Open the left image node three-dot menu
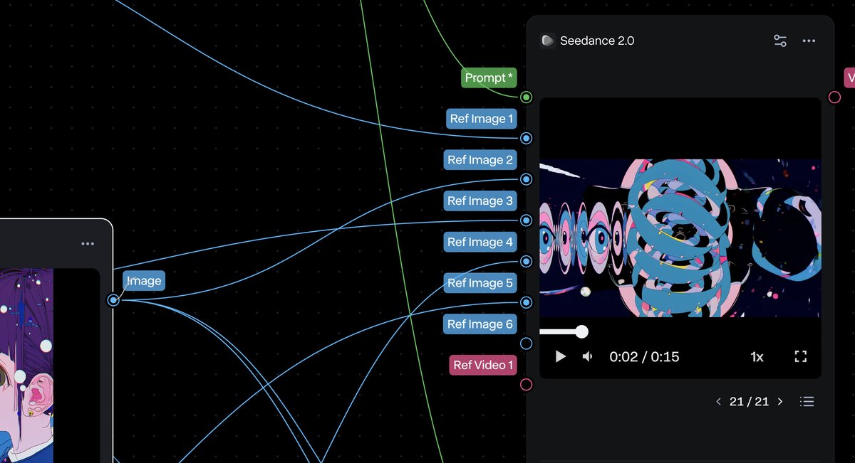 [x=88, y=244]
